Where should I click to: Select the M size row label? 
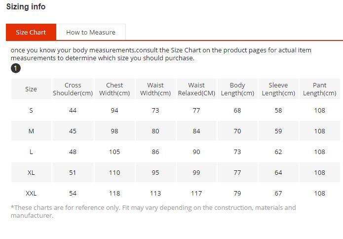tap(31, 131)
